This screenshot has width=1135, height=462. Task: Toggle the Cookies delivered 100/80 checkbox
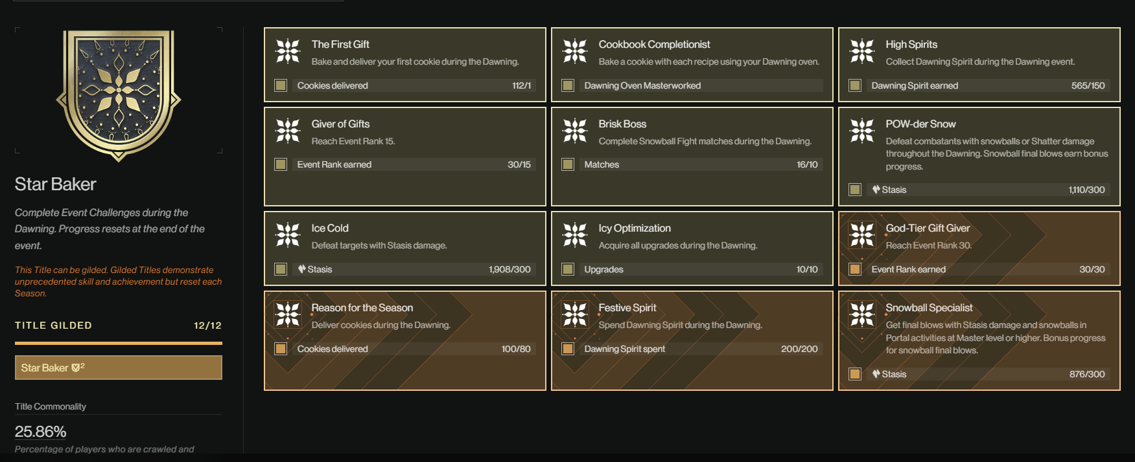click(x=281, y=349)
